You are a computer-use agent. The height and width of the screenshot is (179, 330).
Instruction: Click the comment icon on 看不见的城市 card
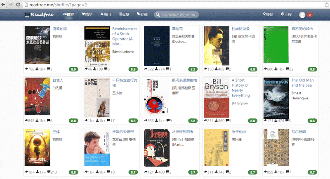[x=288, y=69]
